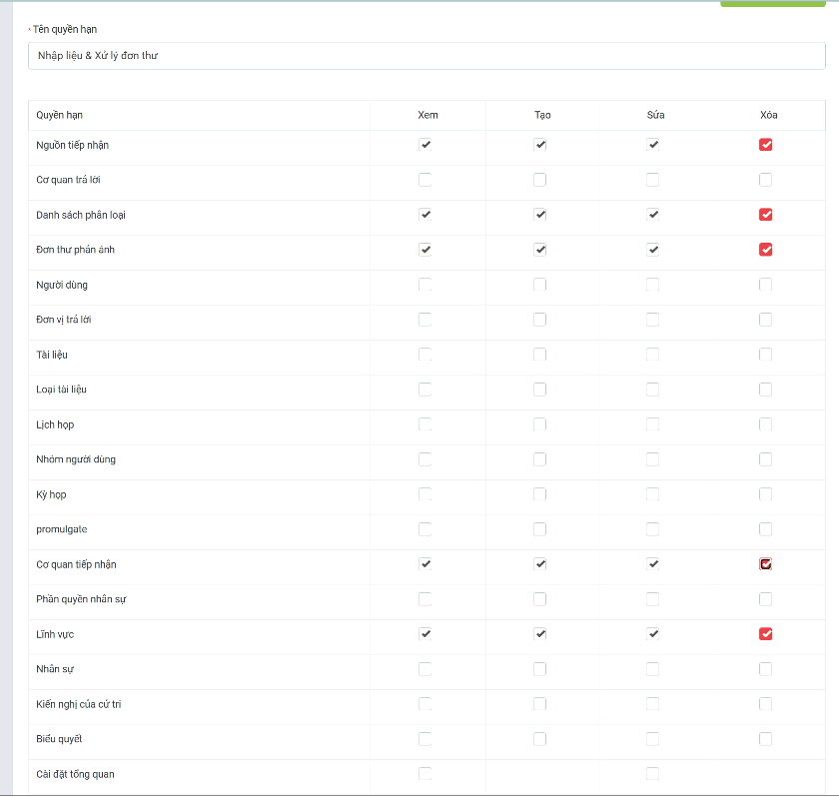The image size is (839, 797).
Task: Remove Xóa permission from Đơn thư phản ánh
Action: [x=765, y=250]
